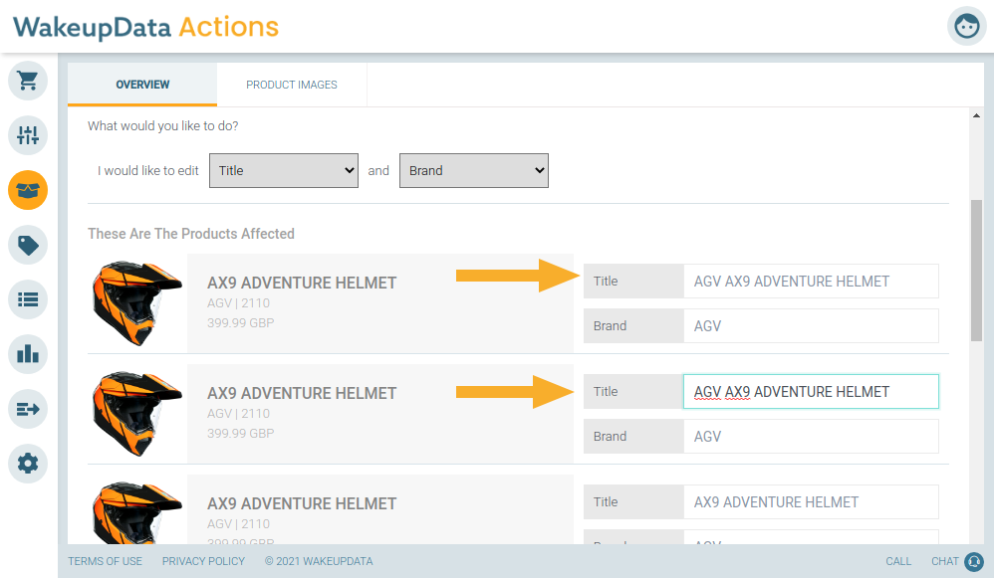This screenshot has width=994, height=578.
Task: Open the shopping cart sidebar icon
Action: pos(28,81)
